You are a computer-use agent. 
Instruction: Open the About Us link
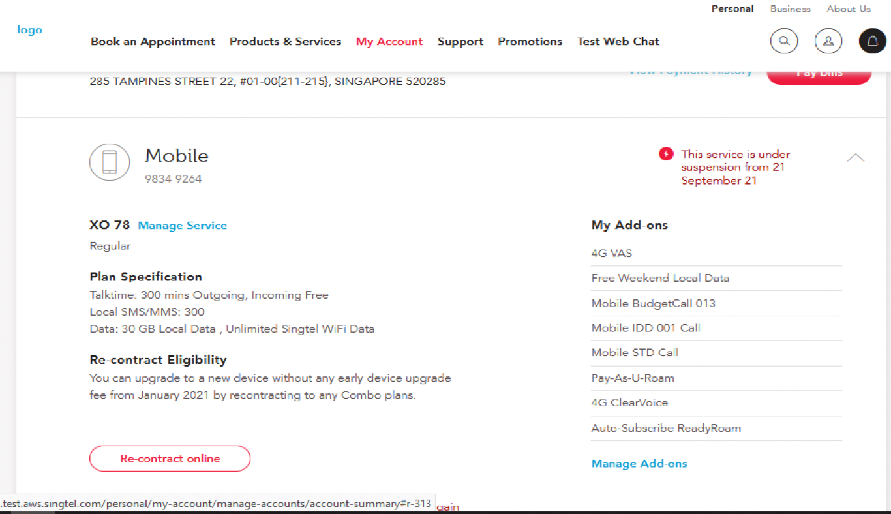click(848, 9)
